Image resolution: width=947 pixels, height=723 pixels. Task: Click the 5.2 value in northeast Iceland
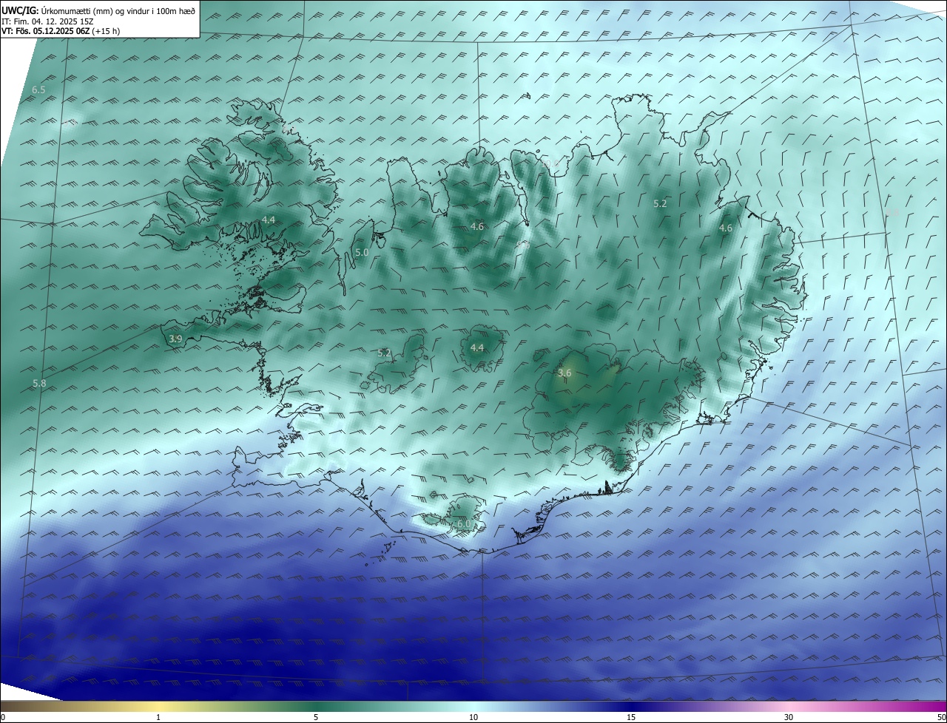pyautogui.click(x=661, y=203)
